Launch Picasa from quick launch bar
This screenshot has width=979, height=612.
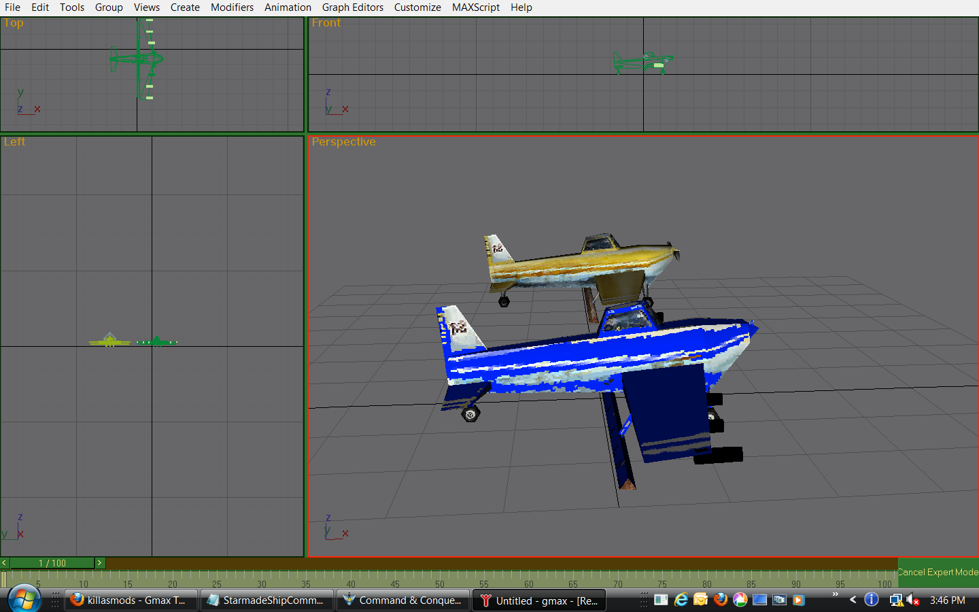pyautogui.click(x=740, y=600)
